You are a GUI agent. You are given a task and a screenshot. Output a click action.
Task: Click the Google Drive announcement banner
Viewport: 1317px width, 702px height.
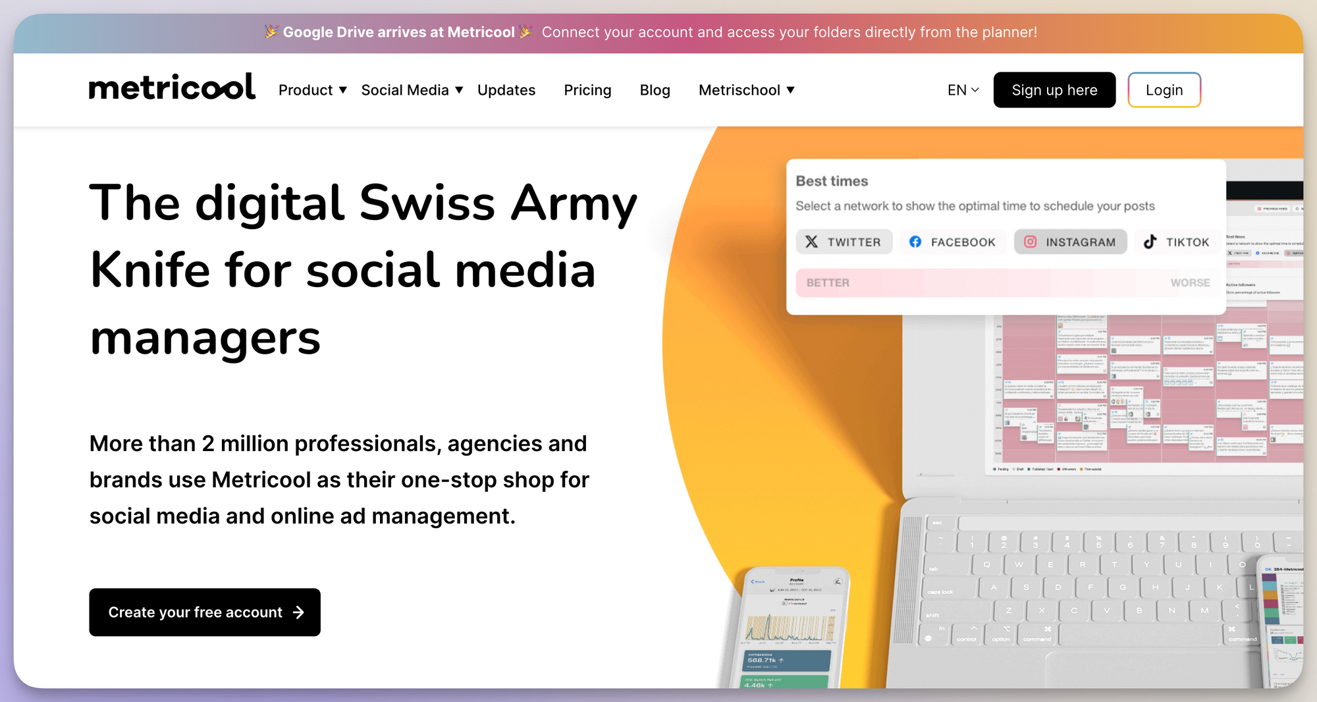click(x=658, y=32)
